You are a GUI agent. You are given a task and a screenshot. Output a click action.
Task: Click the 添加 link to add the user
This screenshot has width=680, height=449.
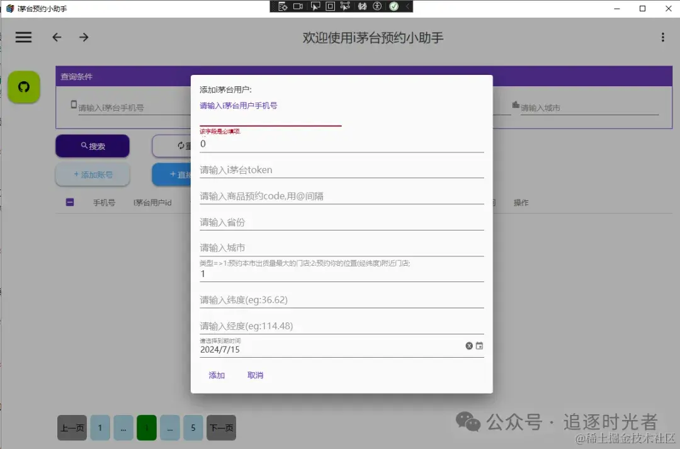pyautogui.click(x=217, y=375)
